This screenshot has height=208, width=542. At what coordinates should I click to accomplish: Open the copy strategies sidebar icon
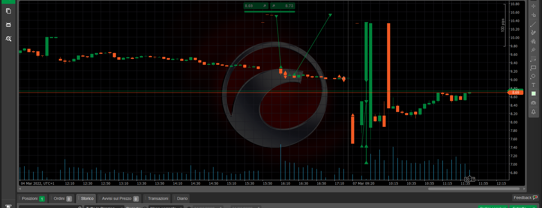8,11
